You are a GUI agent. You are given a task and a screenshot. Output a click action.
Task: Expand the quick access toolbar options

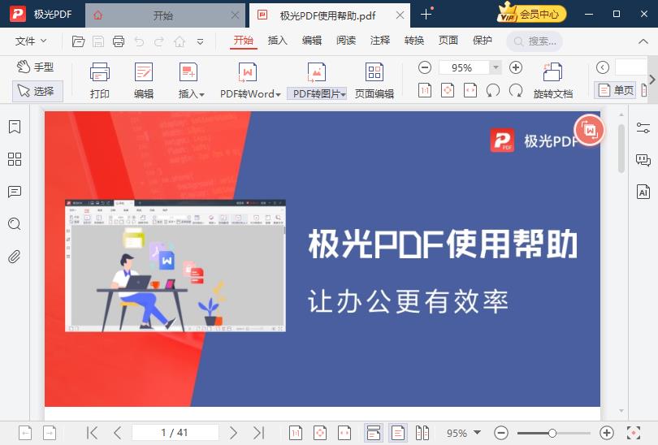200,41
